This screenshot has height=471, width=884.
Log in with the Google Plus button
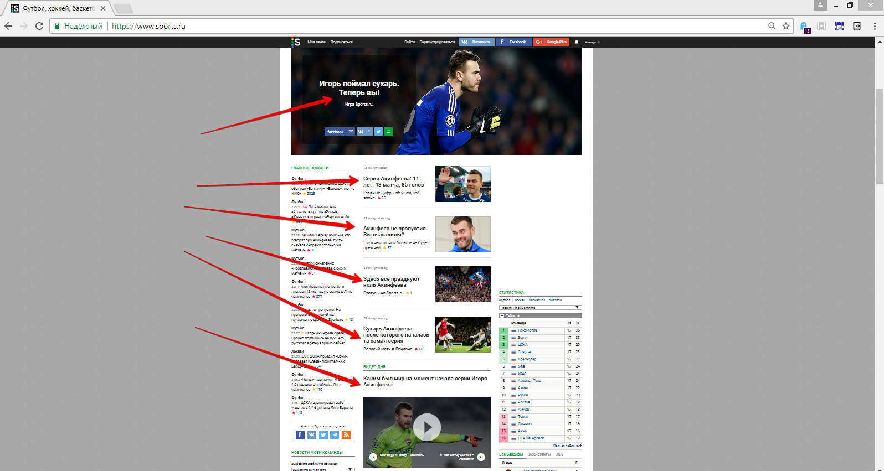click(x=552, y=42)
